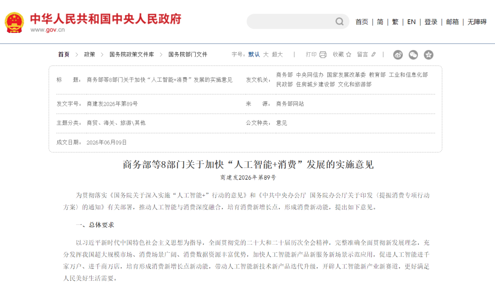
Task: Open 无障碍 accessibility mode
Action: [x=477, y=22]
